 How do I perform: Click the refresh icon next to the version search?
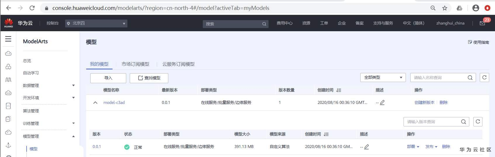point(478,122)
